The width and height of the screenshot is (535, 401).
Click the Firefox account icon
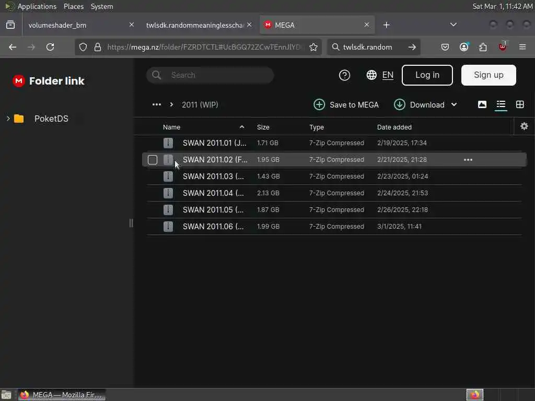464,47
